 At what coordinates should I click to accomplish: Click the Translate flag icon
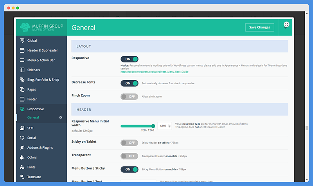point(22,177)
